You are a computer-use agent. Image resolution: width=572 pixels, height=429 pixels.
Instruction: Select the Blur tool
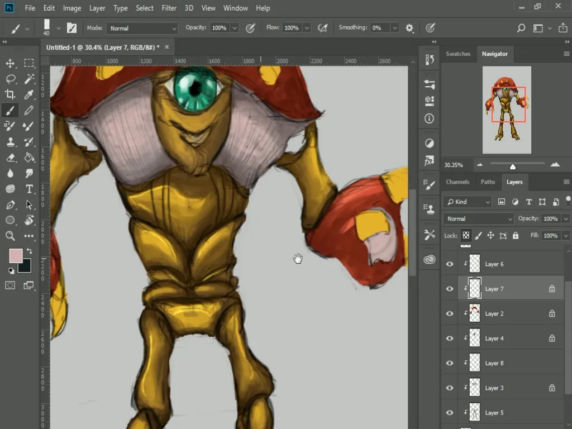click(10, 173)
